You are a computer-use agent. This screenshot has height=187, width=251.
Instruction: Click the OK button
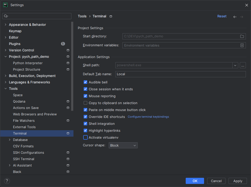[195, 181]
